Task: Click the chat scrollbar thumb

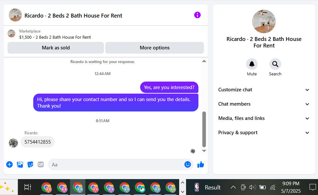Action: tap(204, 129)
